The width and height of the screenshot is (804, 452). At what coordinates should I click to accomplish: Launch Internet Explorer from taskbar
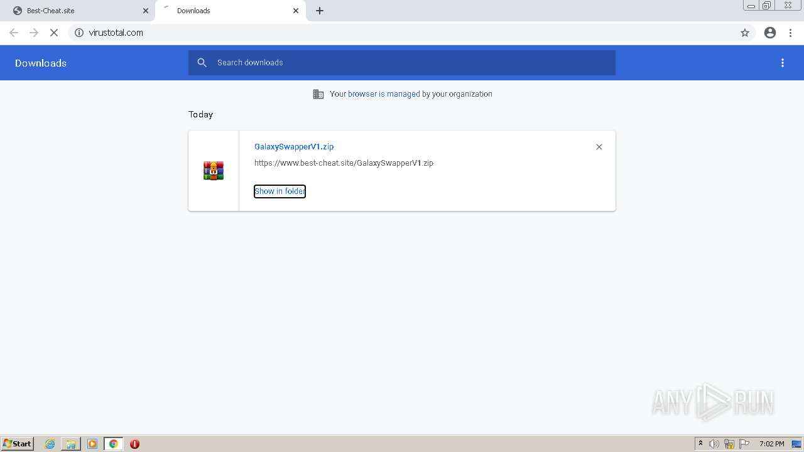[50, 444]
